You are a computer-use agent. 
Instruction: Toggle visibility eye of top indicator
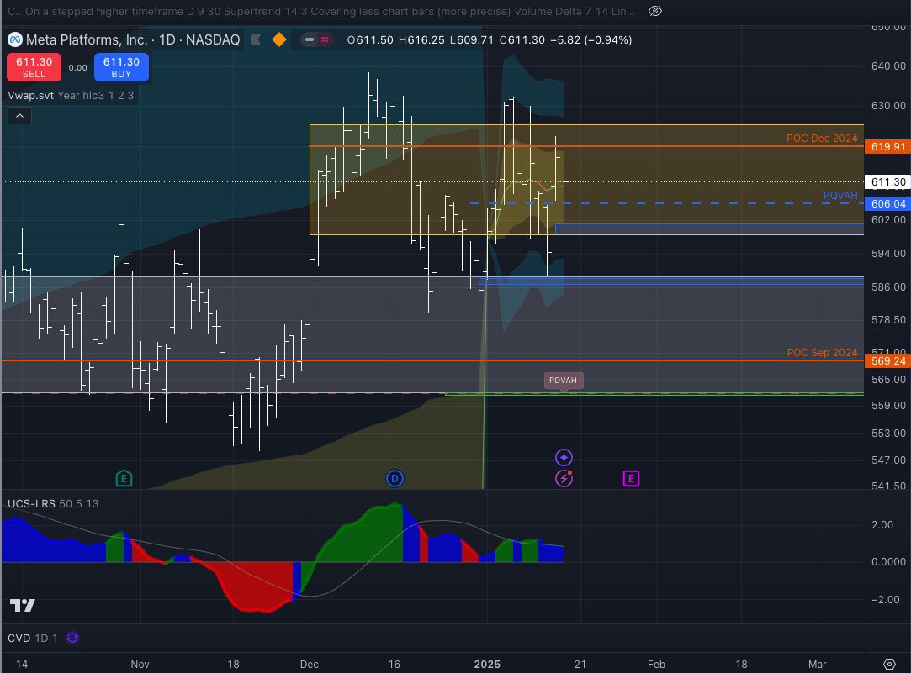[656, 11]
